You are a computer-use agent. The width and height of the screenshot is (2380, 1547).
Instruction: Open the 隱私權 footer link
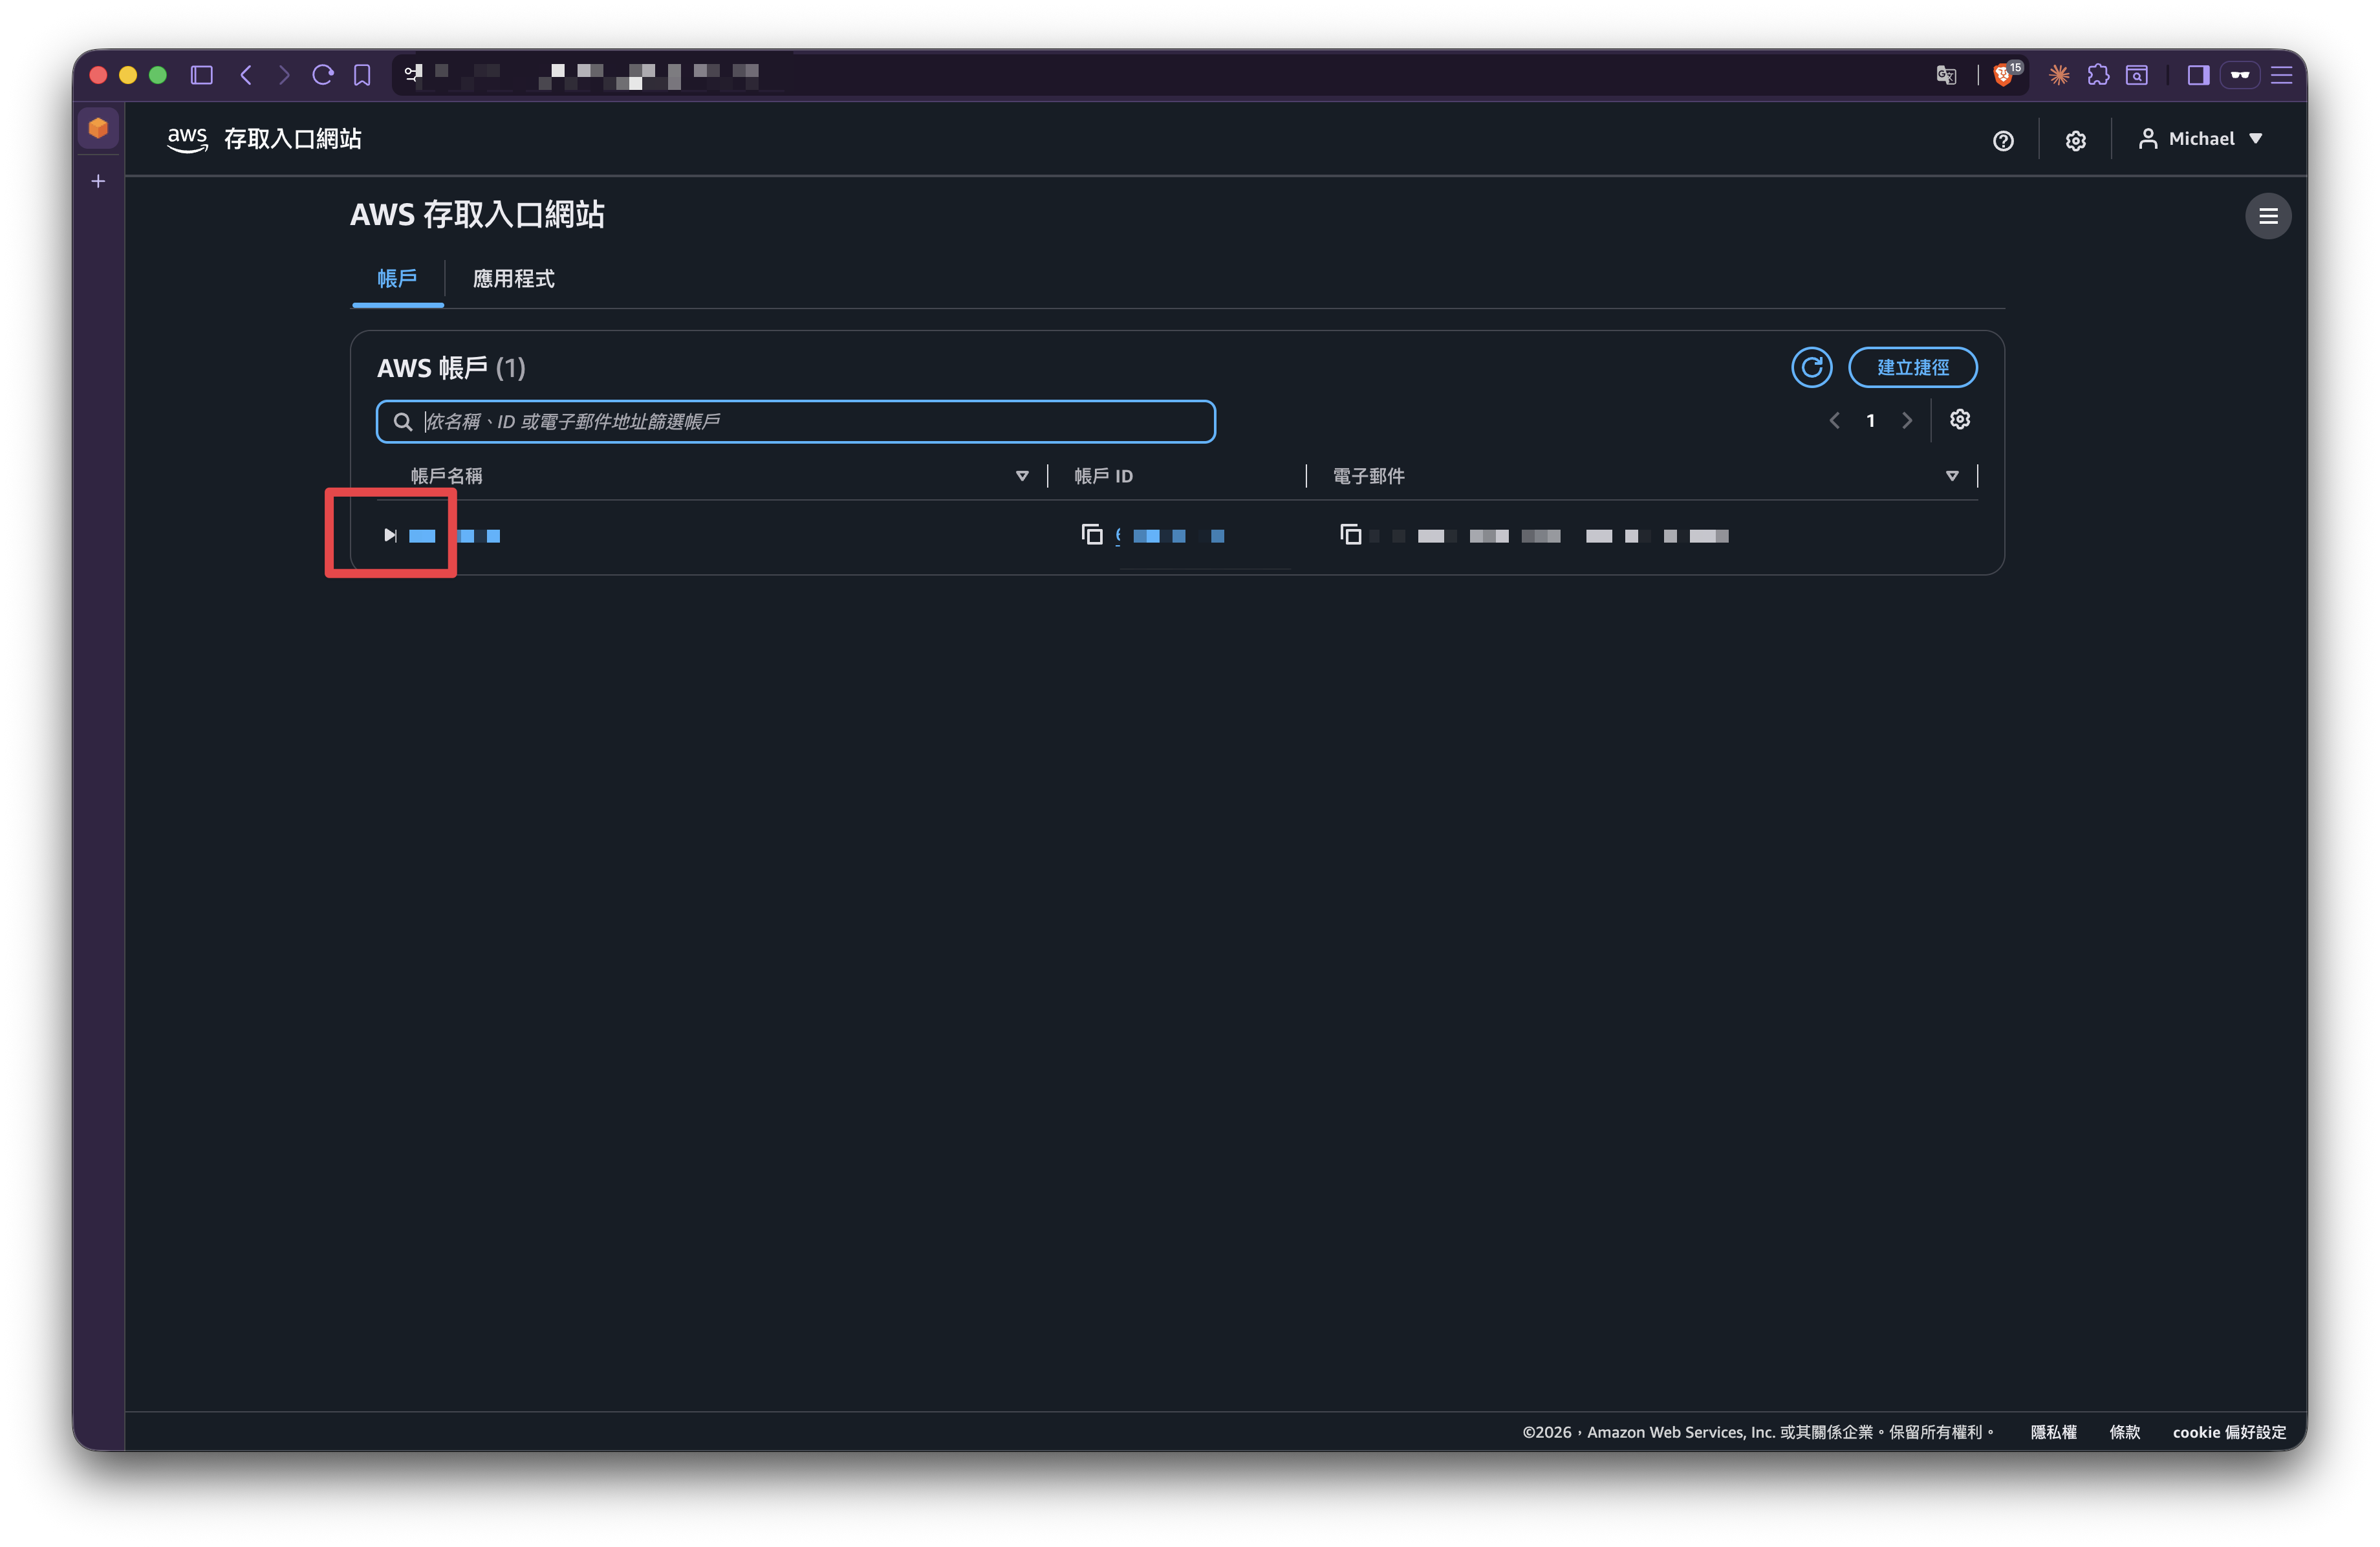point(2054,1432)
